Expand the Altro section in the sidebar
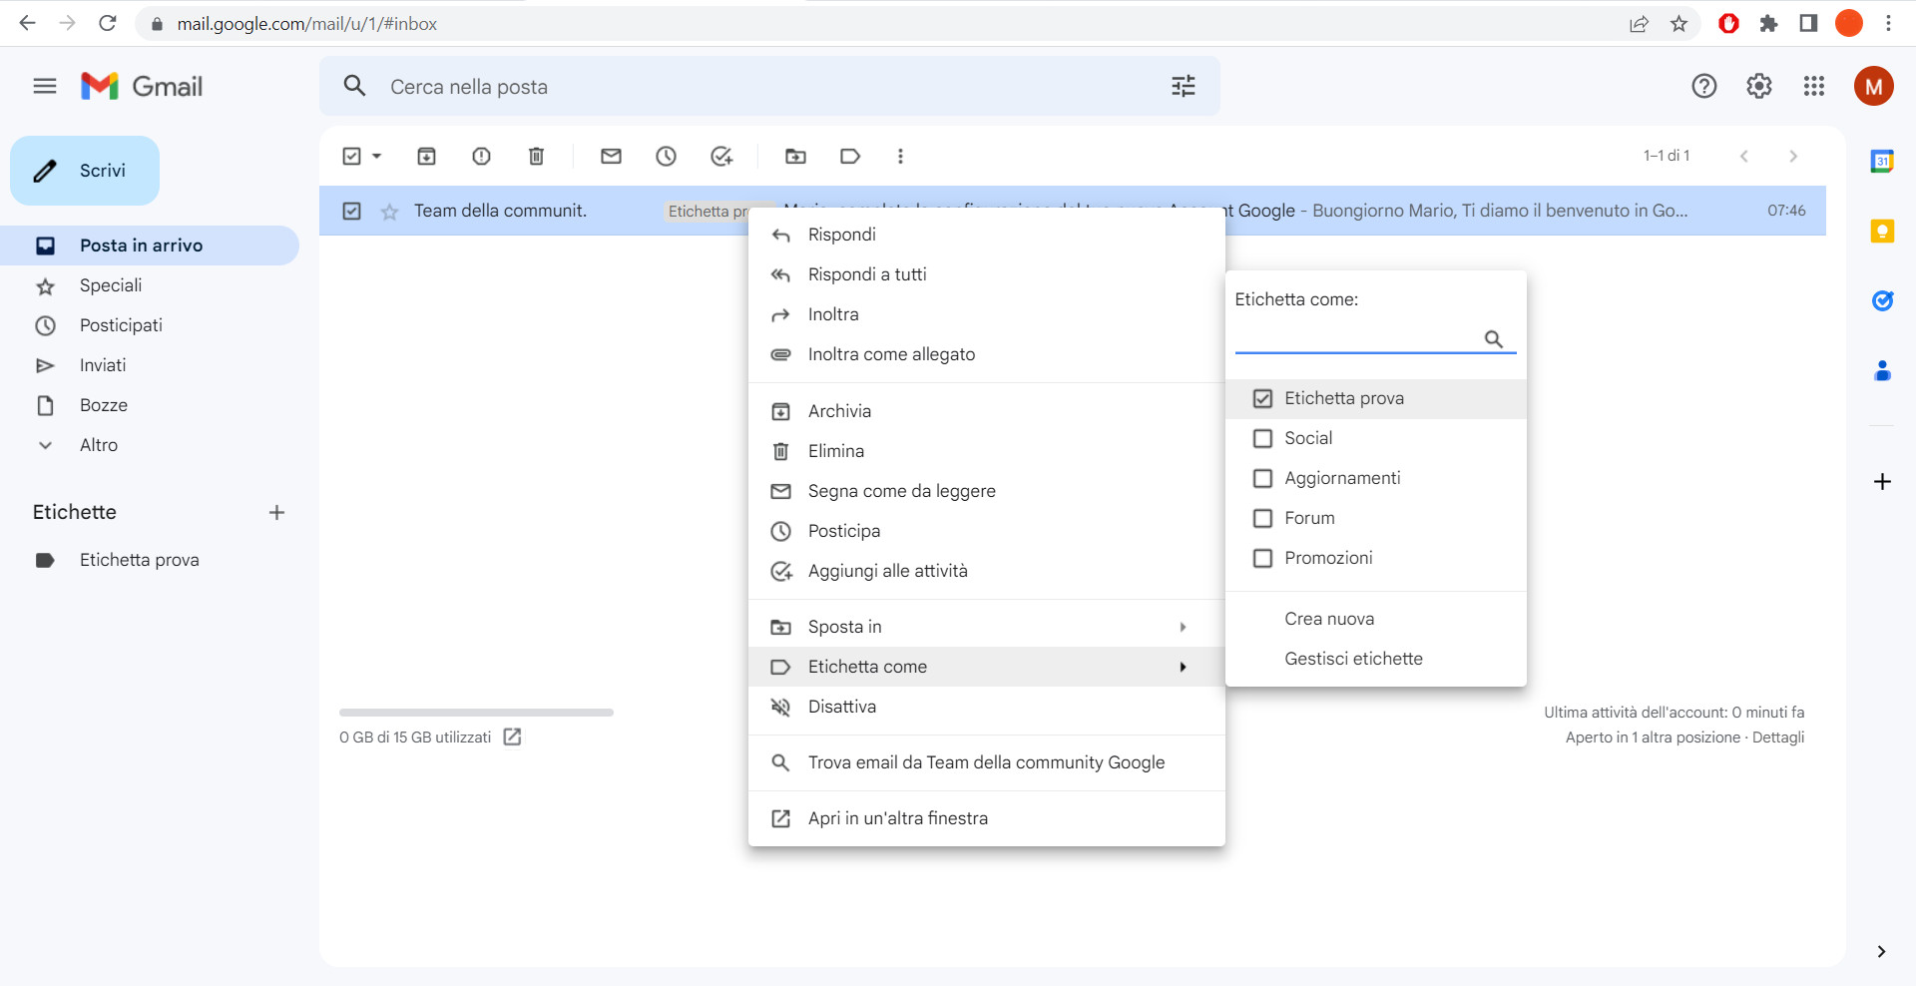This screenshot has height=986, width=1916. pyautogui.click(x=98, y=445)
